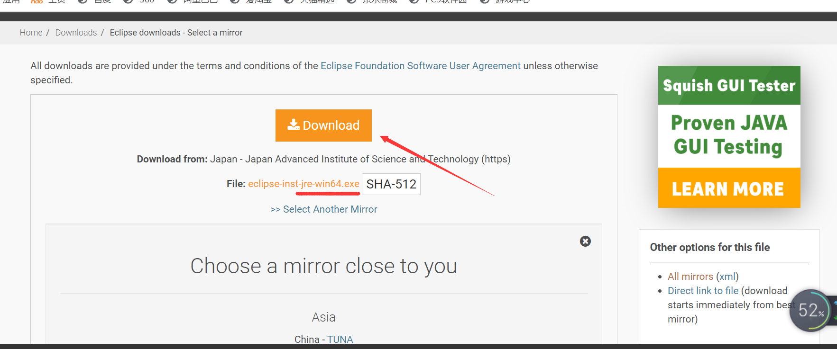Screen dimensions: 837x349
Task: Click the 'Asia' region heading
Action: (324, 317)
